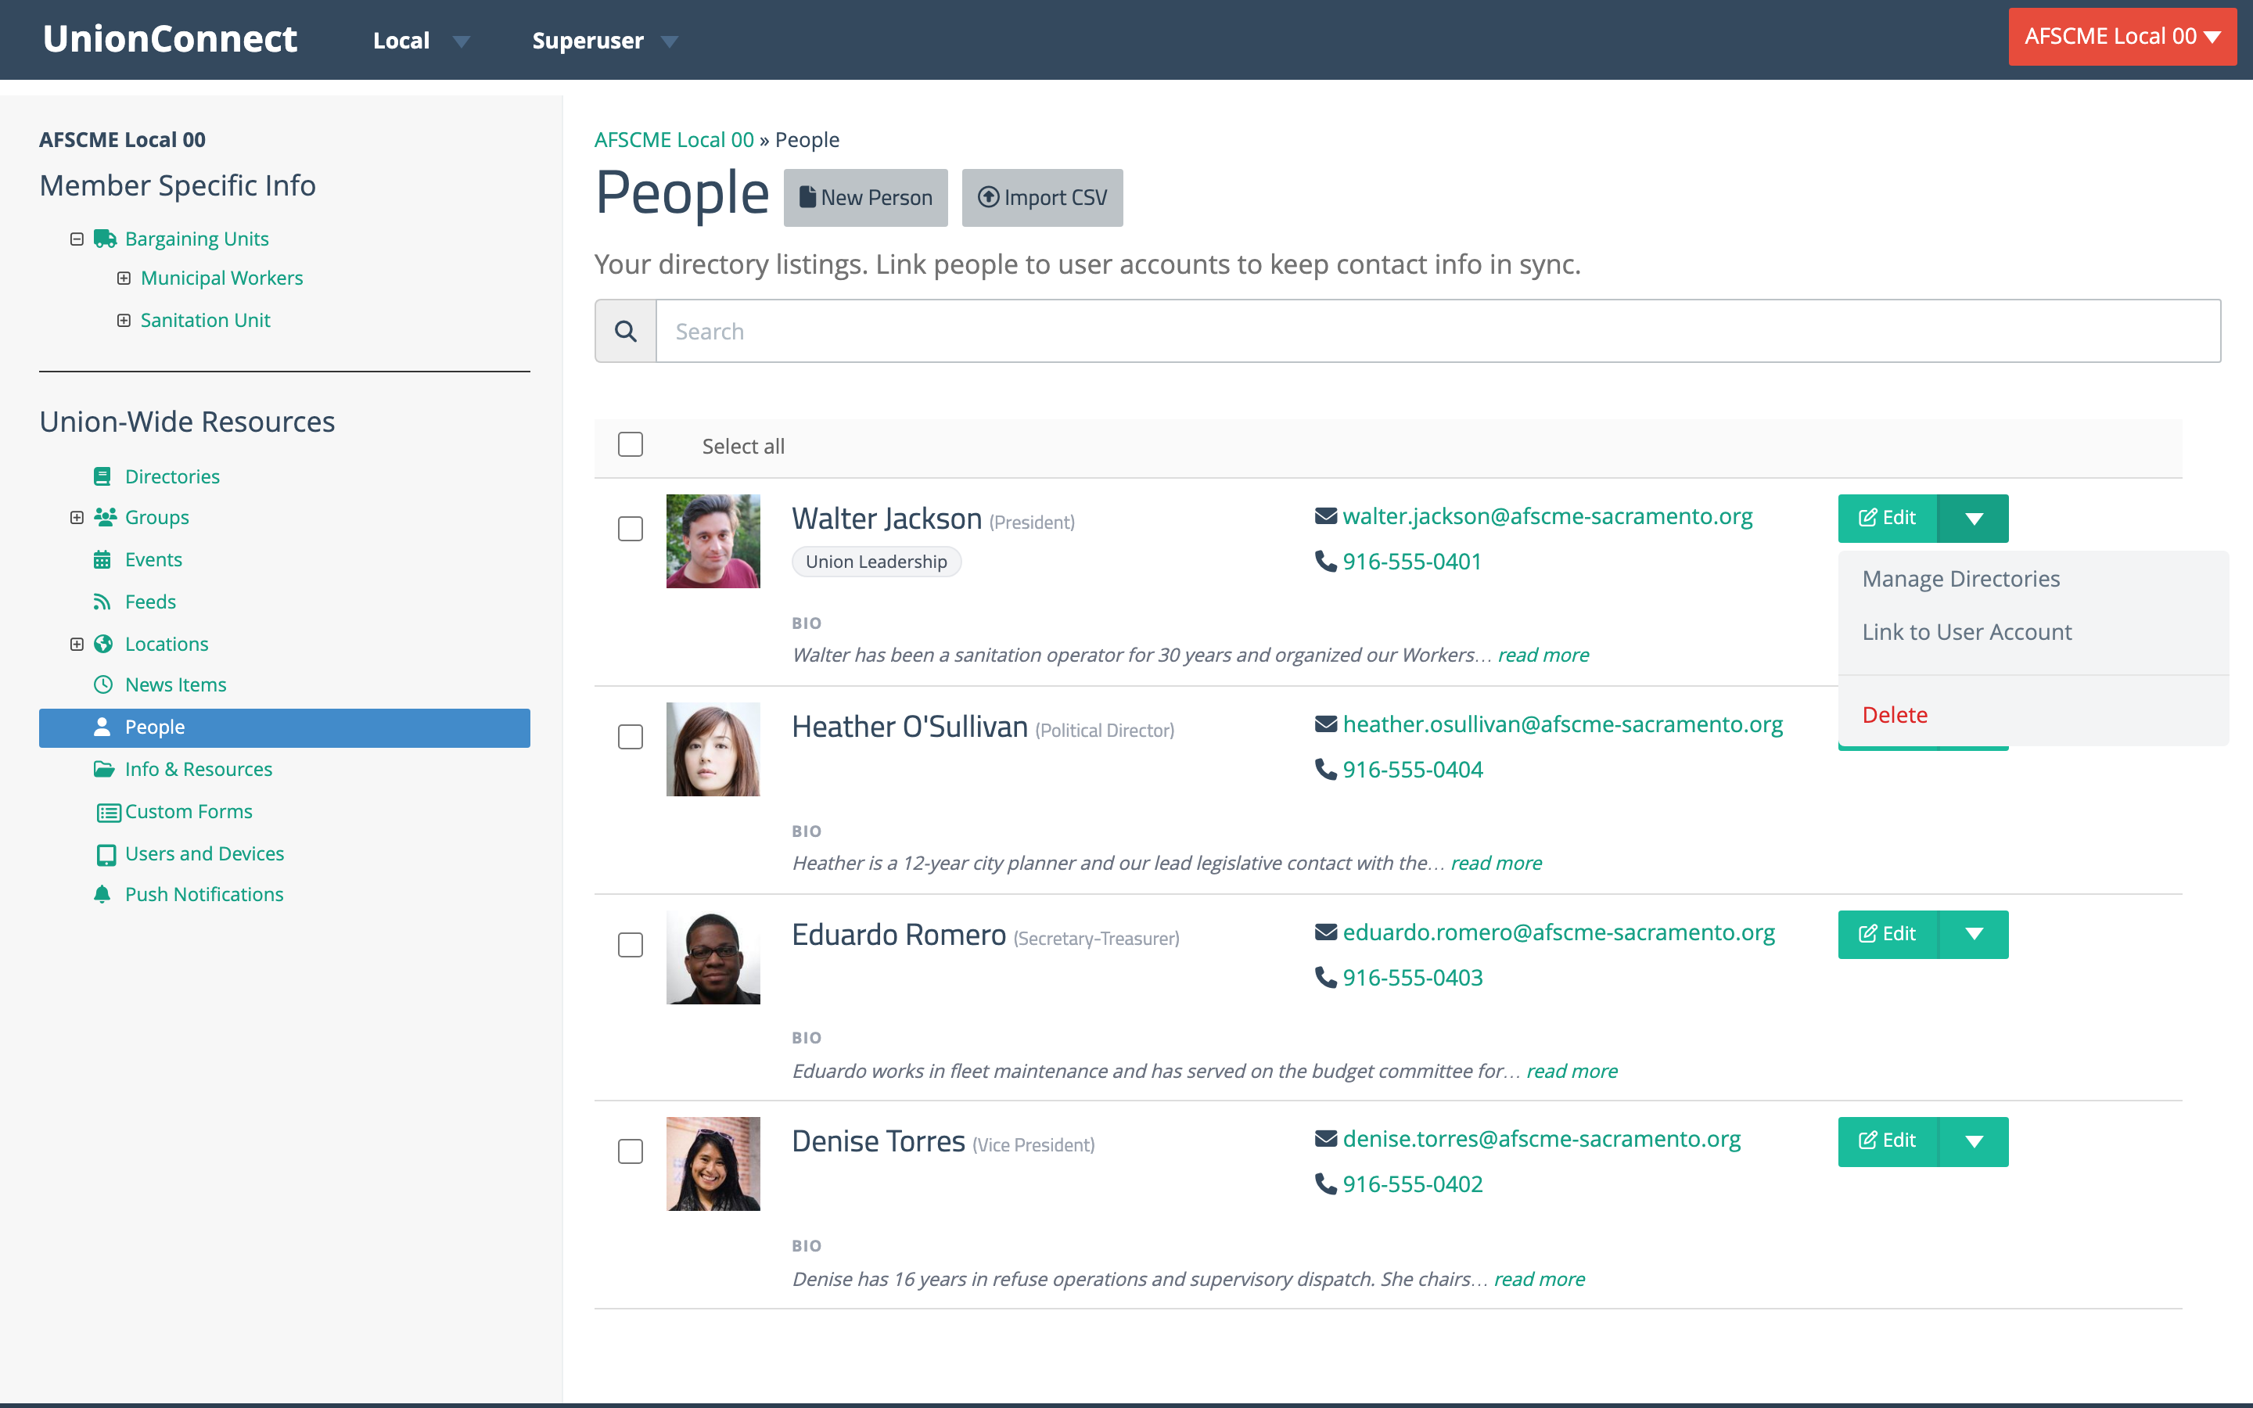The width and height of the screenshot is (2253, 1408).
Task: Edit Denise Torres's entry
Action: click(1888, 1142)
